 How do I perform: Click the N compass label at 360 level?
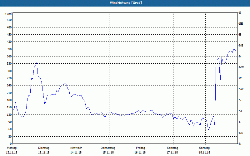pos(240,56)
